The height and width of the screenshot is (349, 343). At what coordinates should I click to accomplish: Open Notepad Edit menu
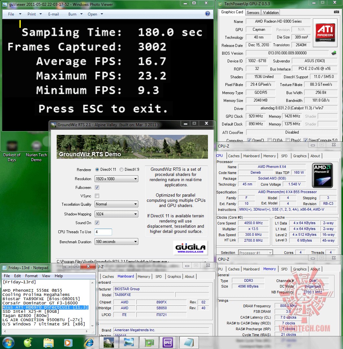click(17, 276)
